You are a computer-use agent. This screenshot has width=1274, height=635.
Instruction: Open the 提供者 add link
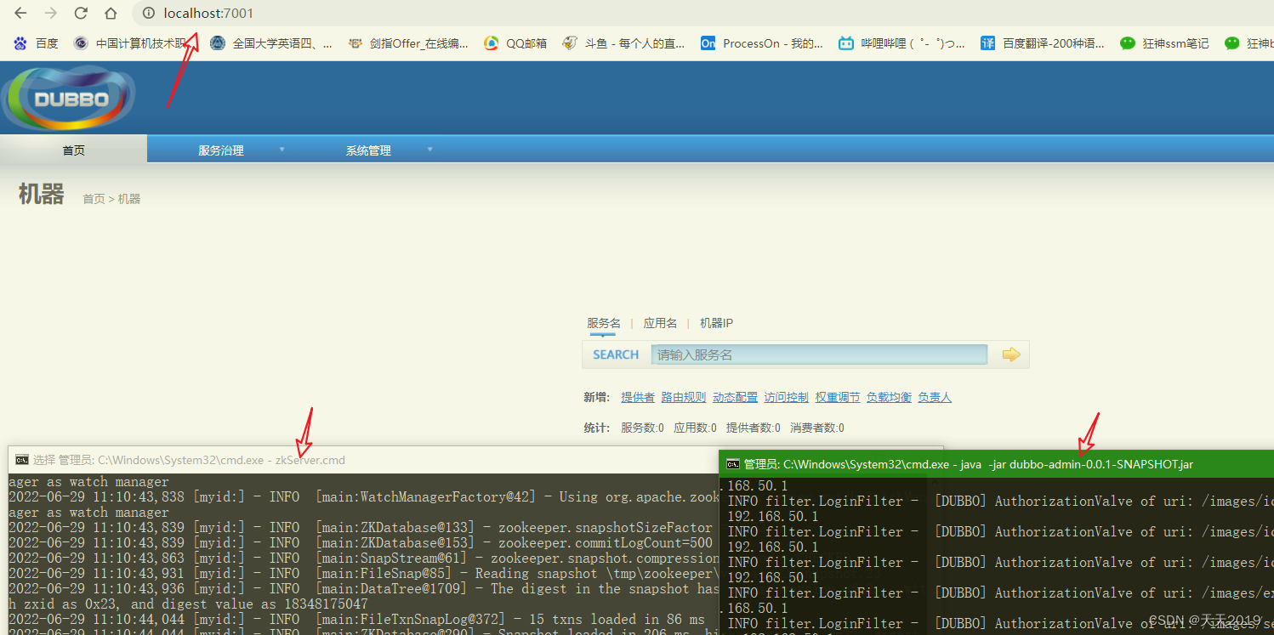coord(638,397)
